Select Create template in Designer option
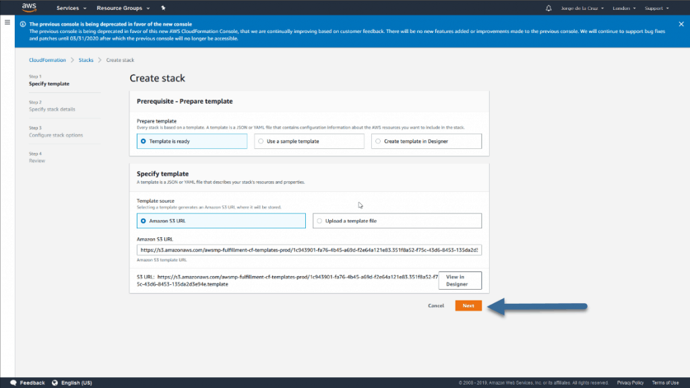690x388 pixels. click(427, 141)
